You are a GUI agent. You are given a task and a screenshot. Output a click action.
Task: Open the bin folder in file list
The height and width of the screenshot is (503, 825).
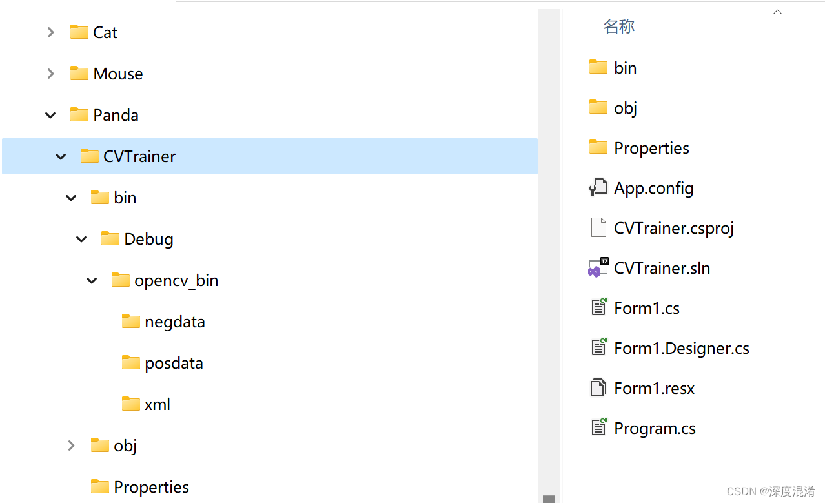[x=624, y=68]
